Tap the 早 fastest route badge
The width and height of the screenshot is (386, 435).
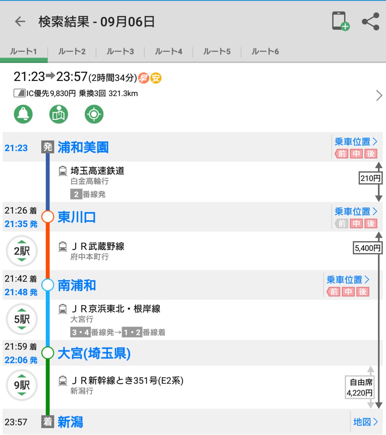pyautogui.click(x=144, y=78)
